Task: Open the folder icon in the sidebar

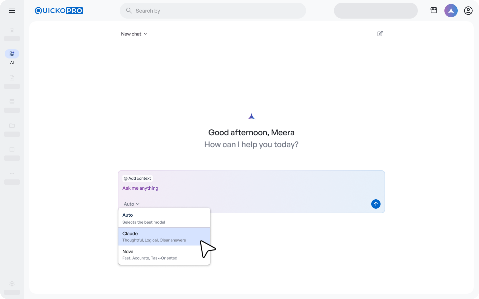Action: point(12,126)
